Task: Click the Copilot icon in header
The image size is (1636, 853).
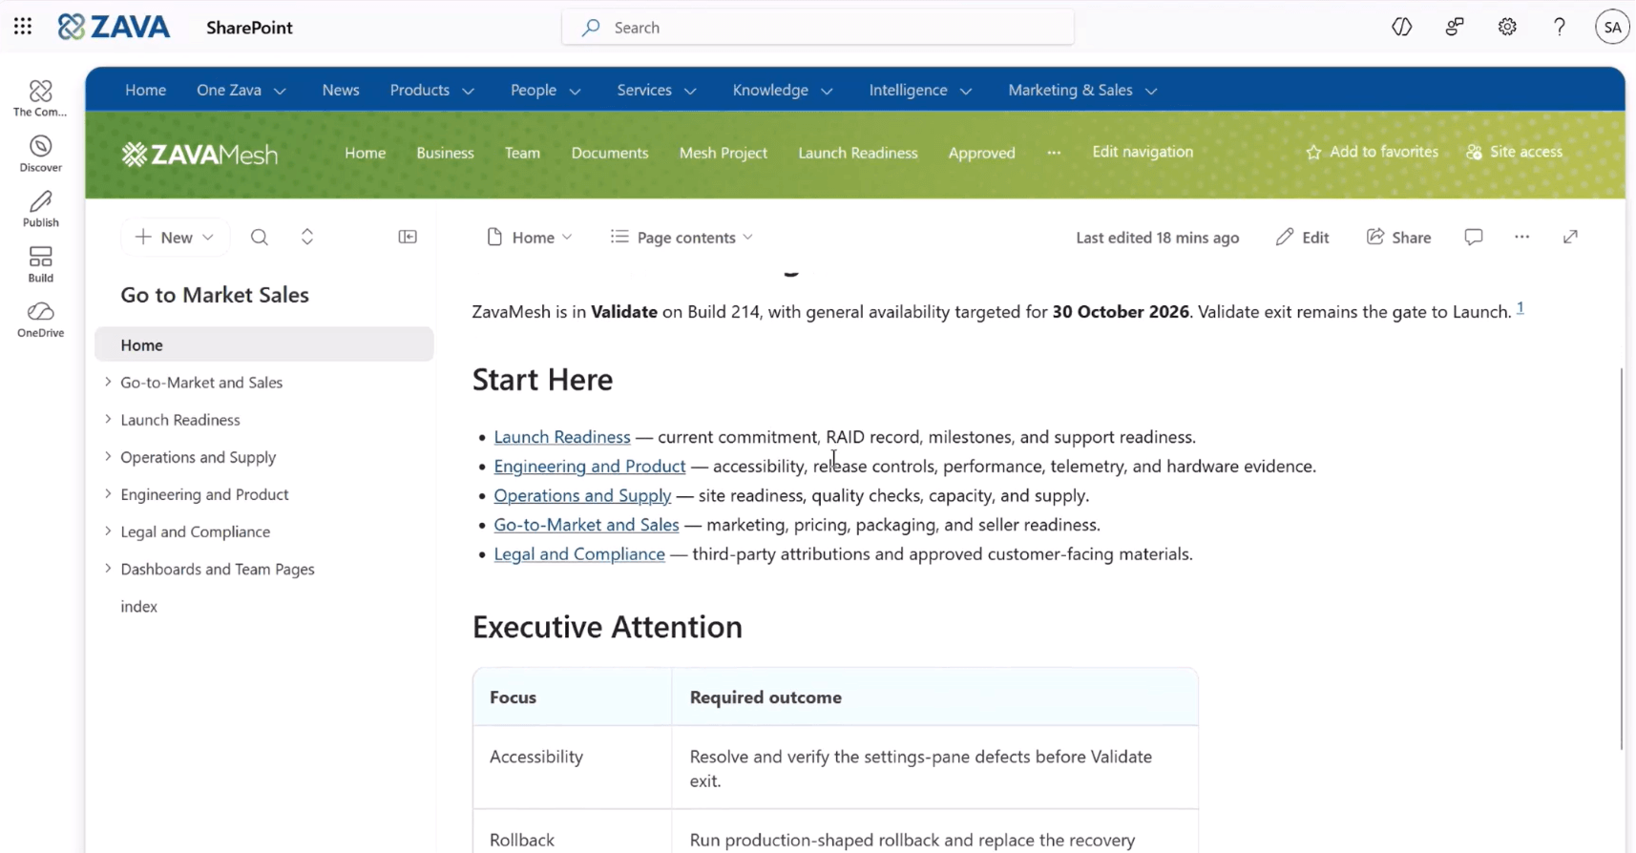Action: point(1402,27)
